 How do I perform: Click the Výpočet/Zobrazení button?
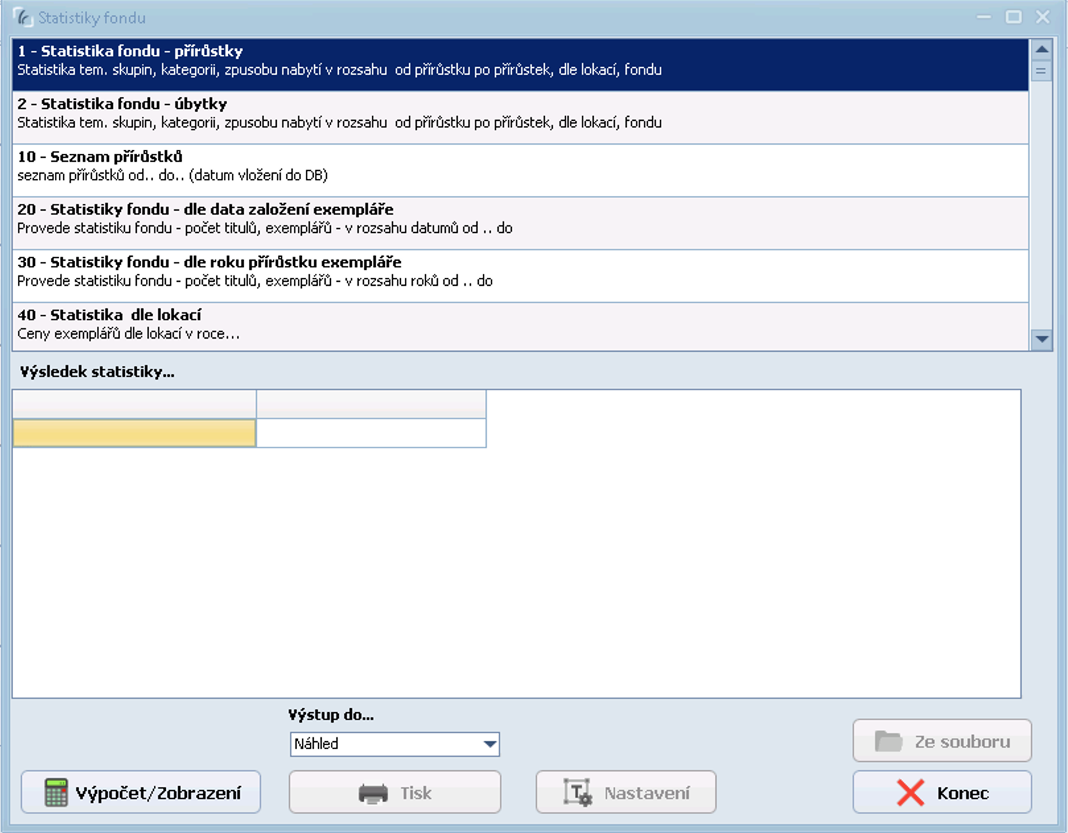[x=141, y=792]
